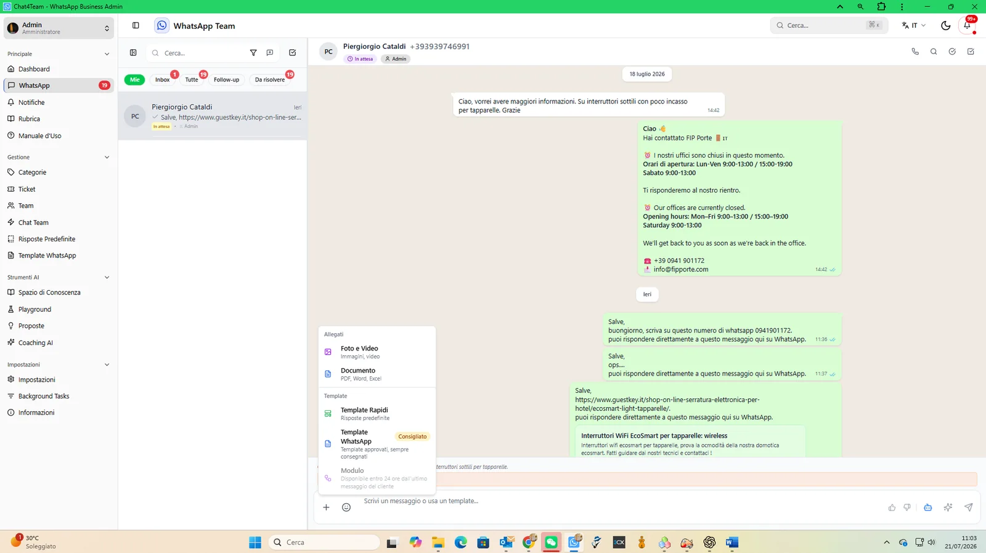Search within the conversation via magnifier icon

(934, 52)
